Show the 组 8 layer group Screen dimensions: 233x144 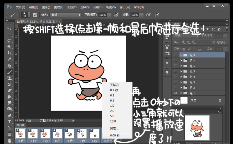[175, 55]
